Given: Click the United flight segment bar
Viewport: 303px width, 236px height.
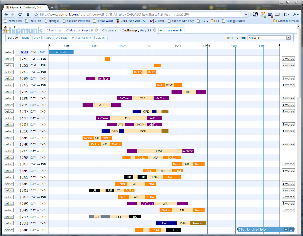Looking at the screenshot, I should 166,224.
